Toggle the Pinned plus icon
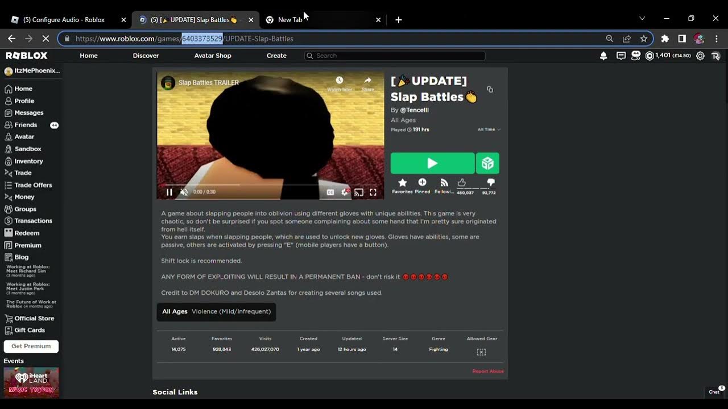The width and height of the screenshot is (728, 409). [422, 182]
